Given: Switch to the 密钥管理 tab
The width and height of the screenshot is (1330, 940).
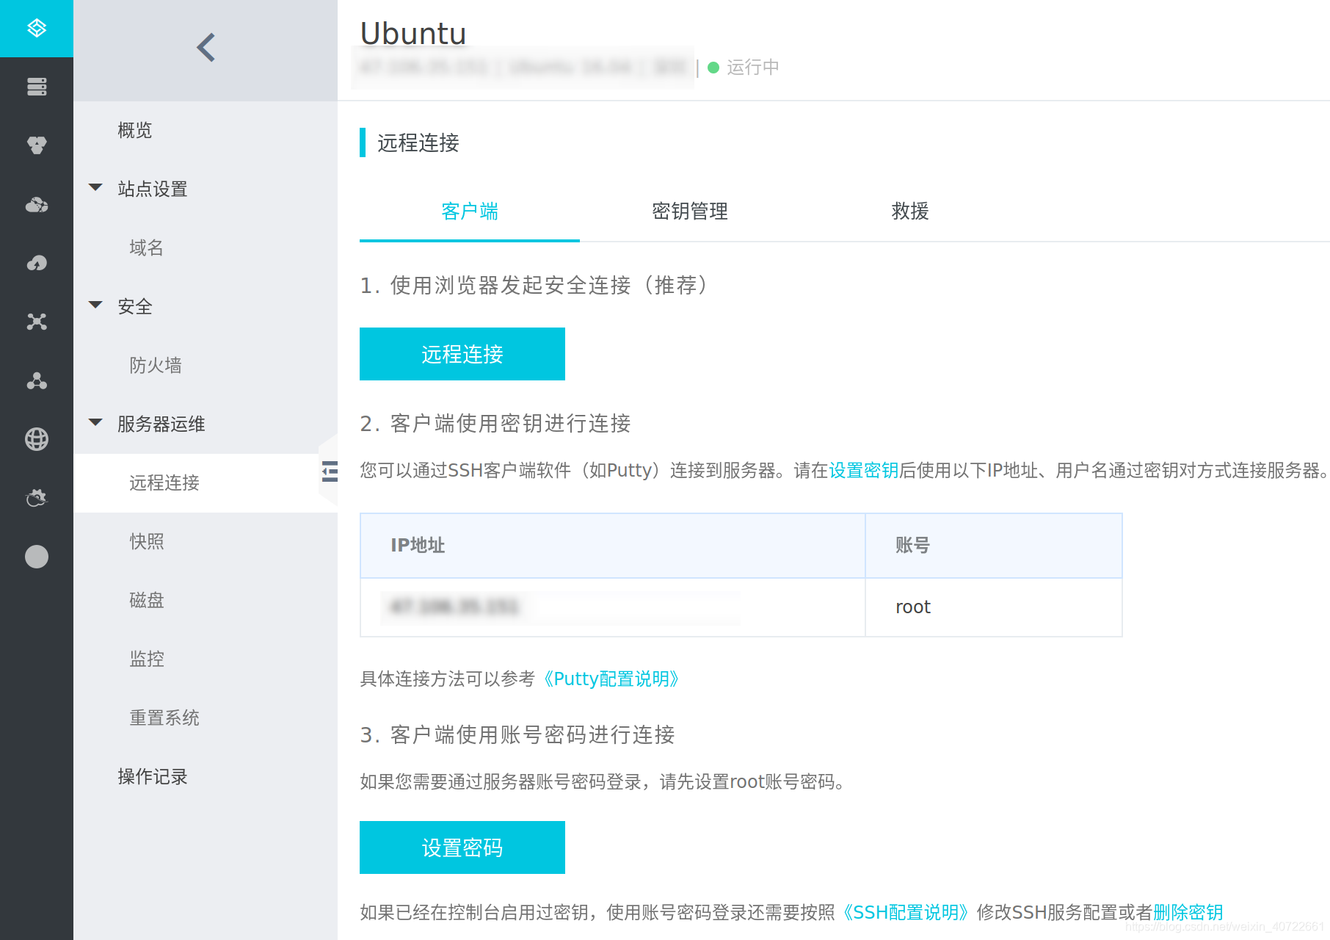Looking at the screenshot, I should coord(690,211).
